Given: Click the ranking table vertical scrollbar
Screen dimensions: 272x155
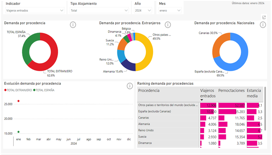Looking at the screenshot, I should click(x=265, y=109).
